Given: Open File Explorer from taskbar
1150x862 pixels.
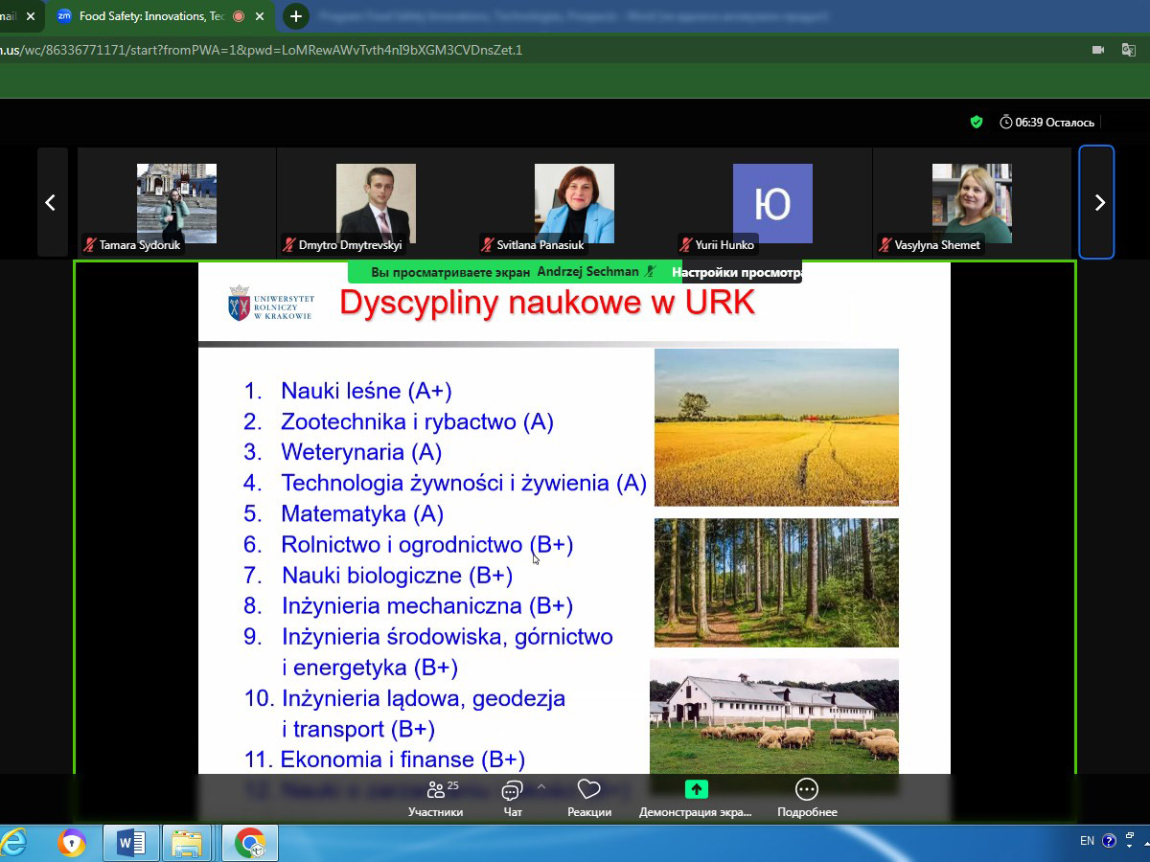Looking at the screenshot, I should pyautogui.click(x=187, y=843).
